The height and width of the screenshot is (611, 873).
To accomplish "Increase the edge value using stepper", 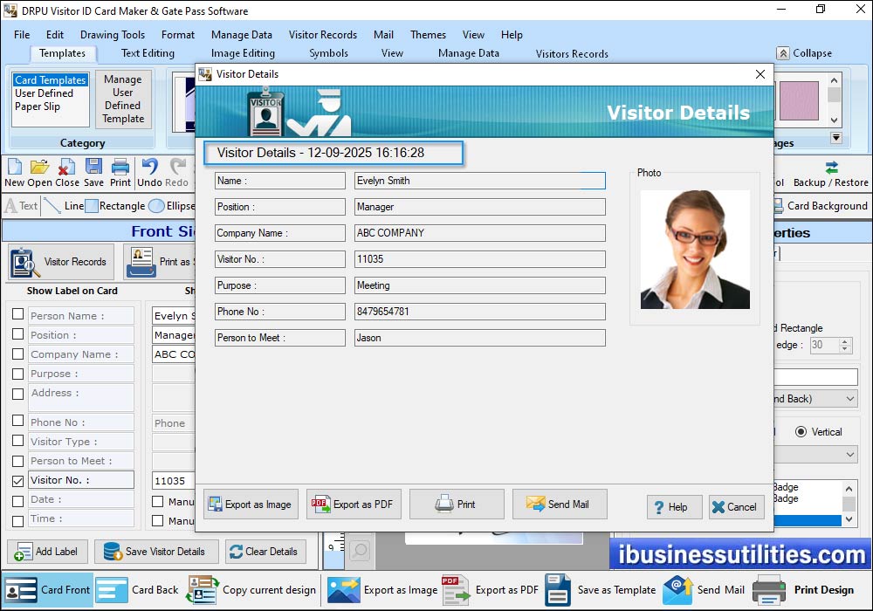I will tap(845, 341).
